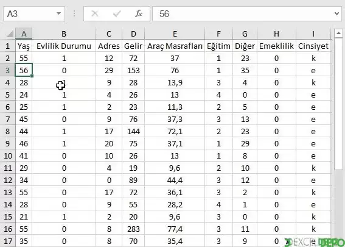
Task: Open the Name Box dropdown arrow
Action: [x=58, y=13]
